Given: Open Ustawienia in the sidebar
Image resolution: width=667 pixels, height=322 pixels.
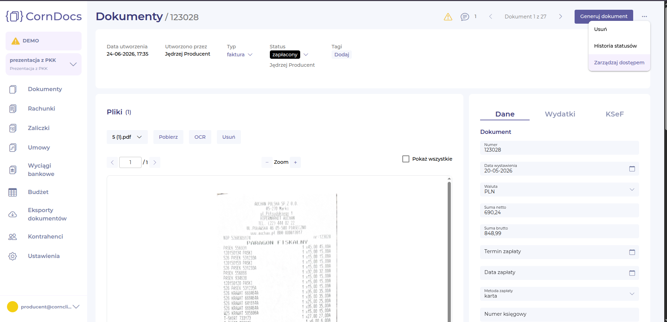Looking at the screenshot, I should coord(44,256).
